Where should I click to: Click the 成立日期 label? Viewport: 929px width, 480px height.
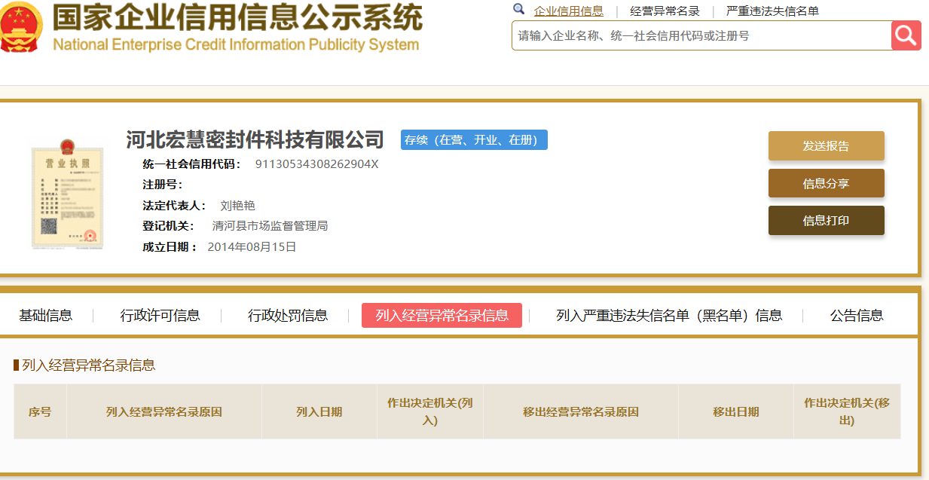(x=170, y=246)
